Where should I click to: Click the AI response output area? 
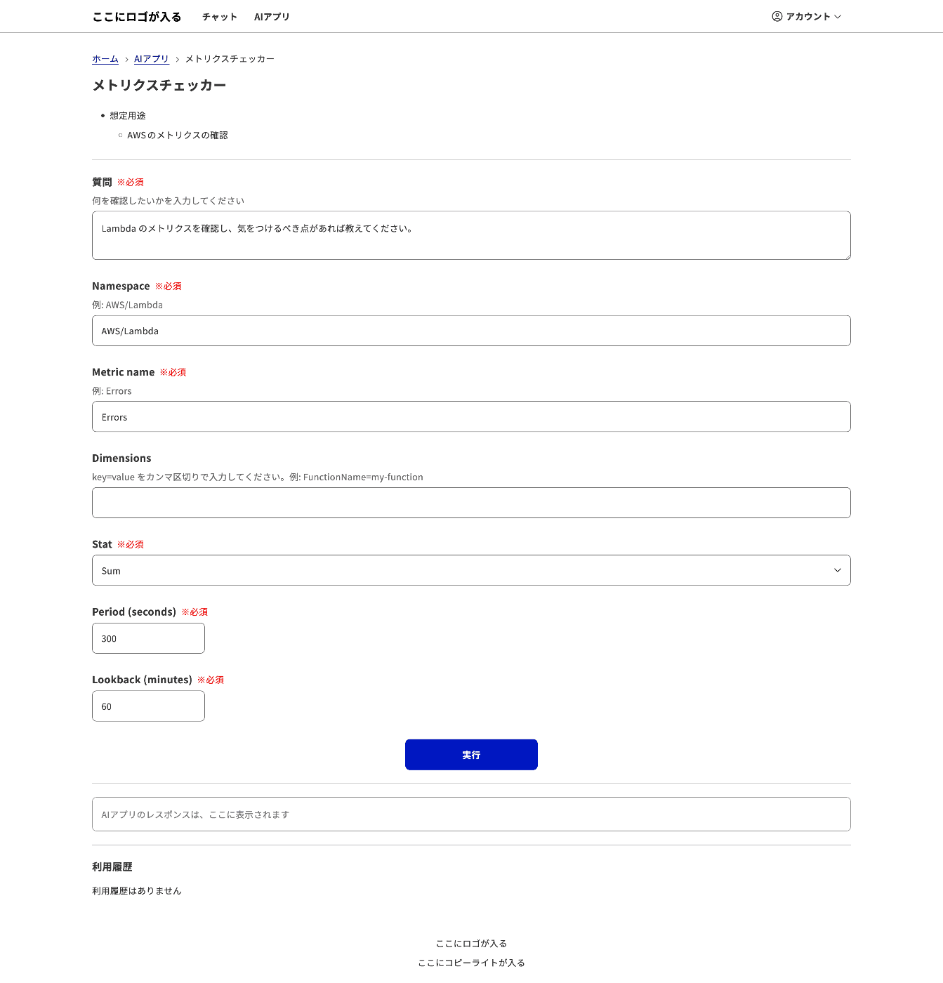[x=471, y=814]
